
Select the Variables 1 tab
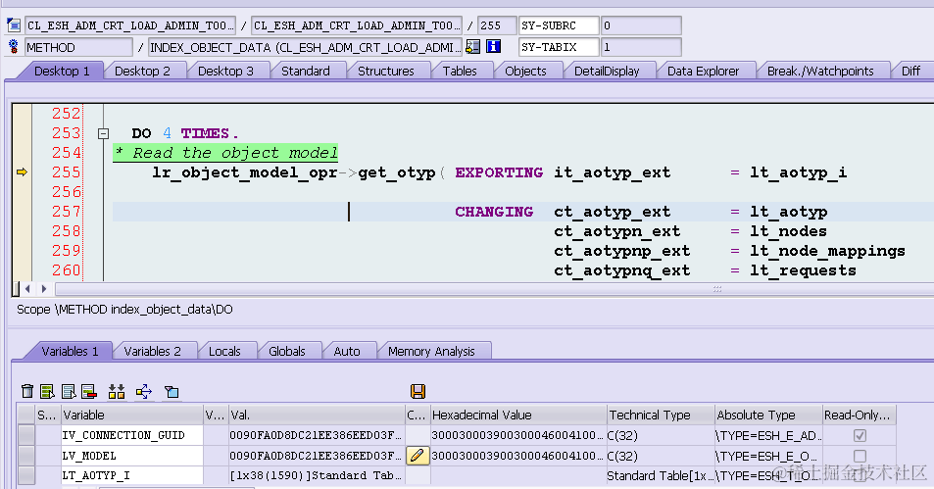click(x=70, y=352)
